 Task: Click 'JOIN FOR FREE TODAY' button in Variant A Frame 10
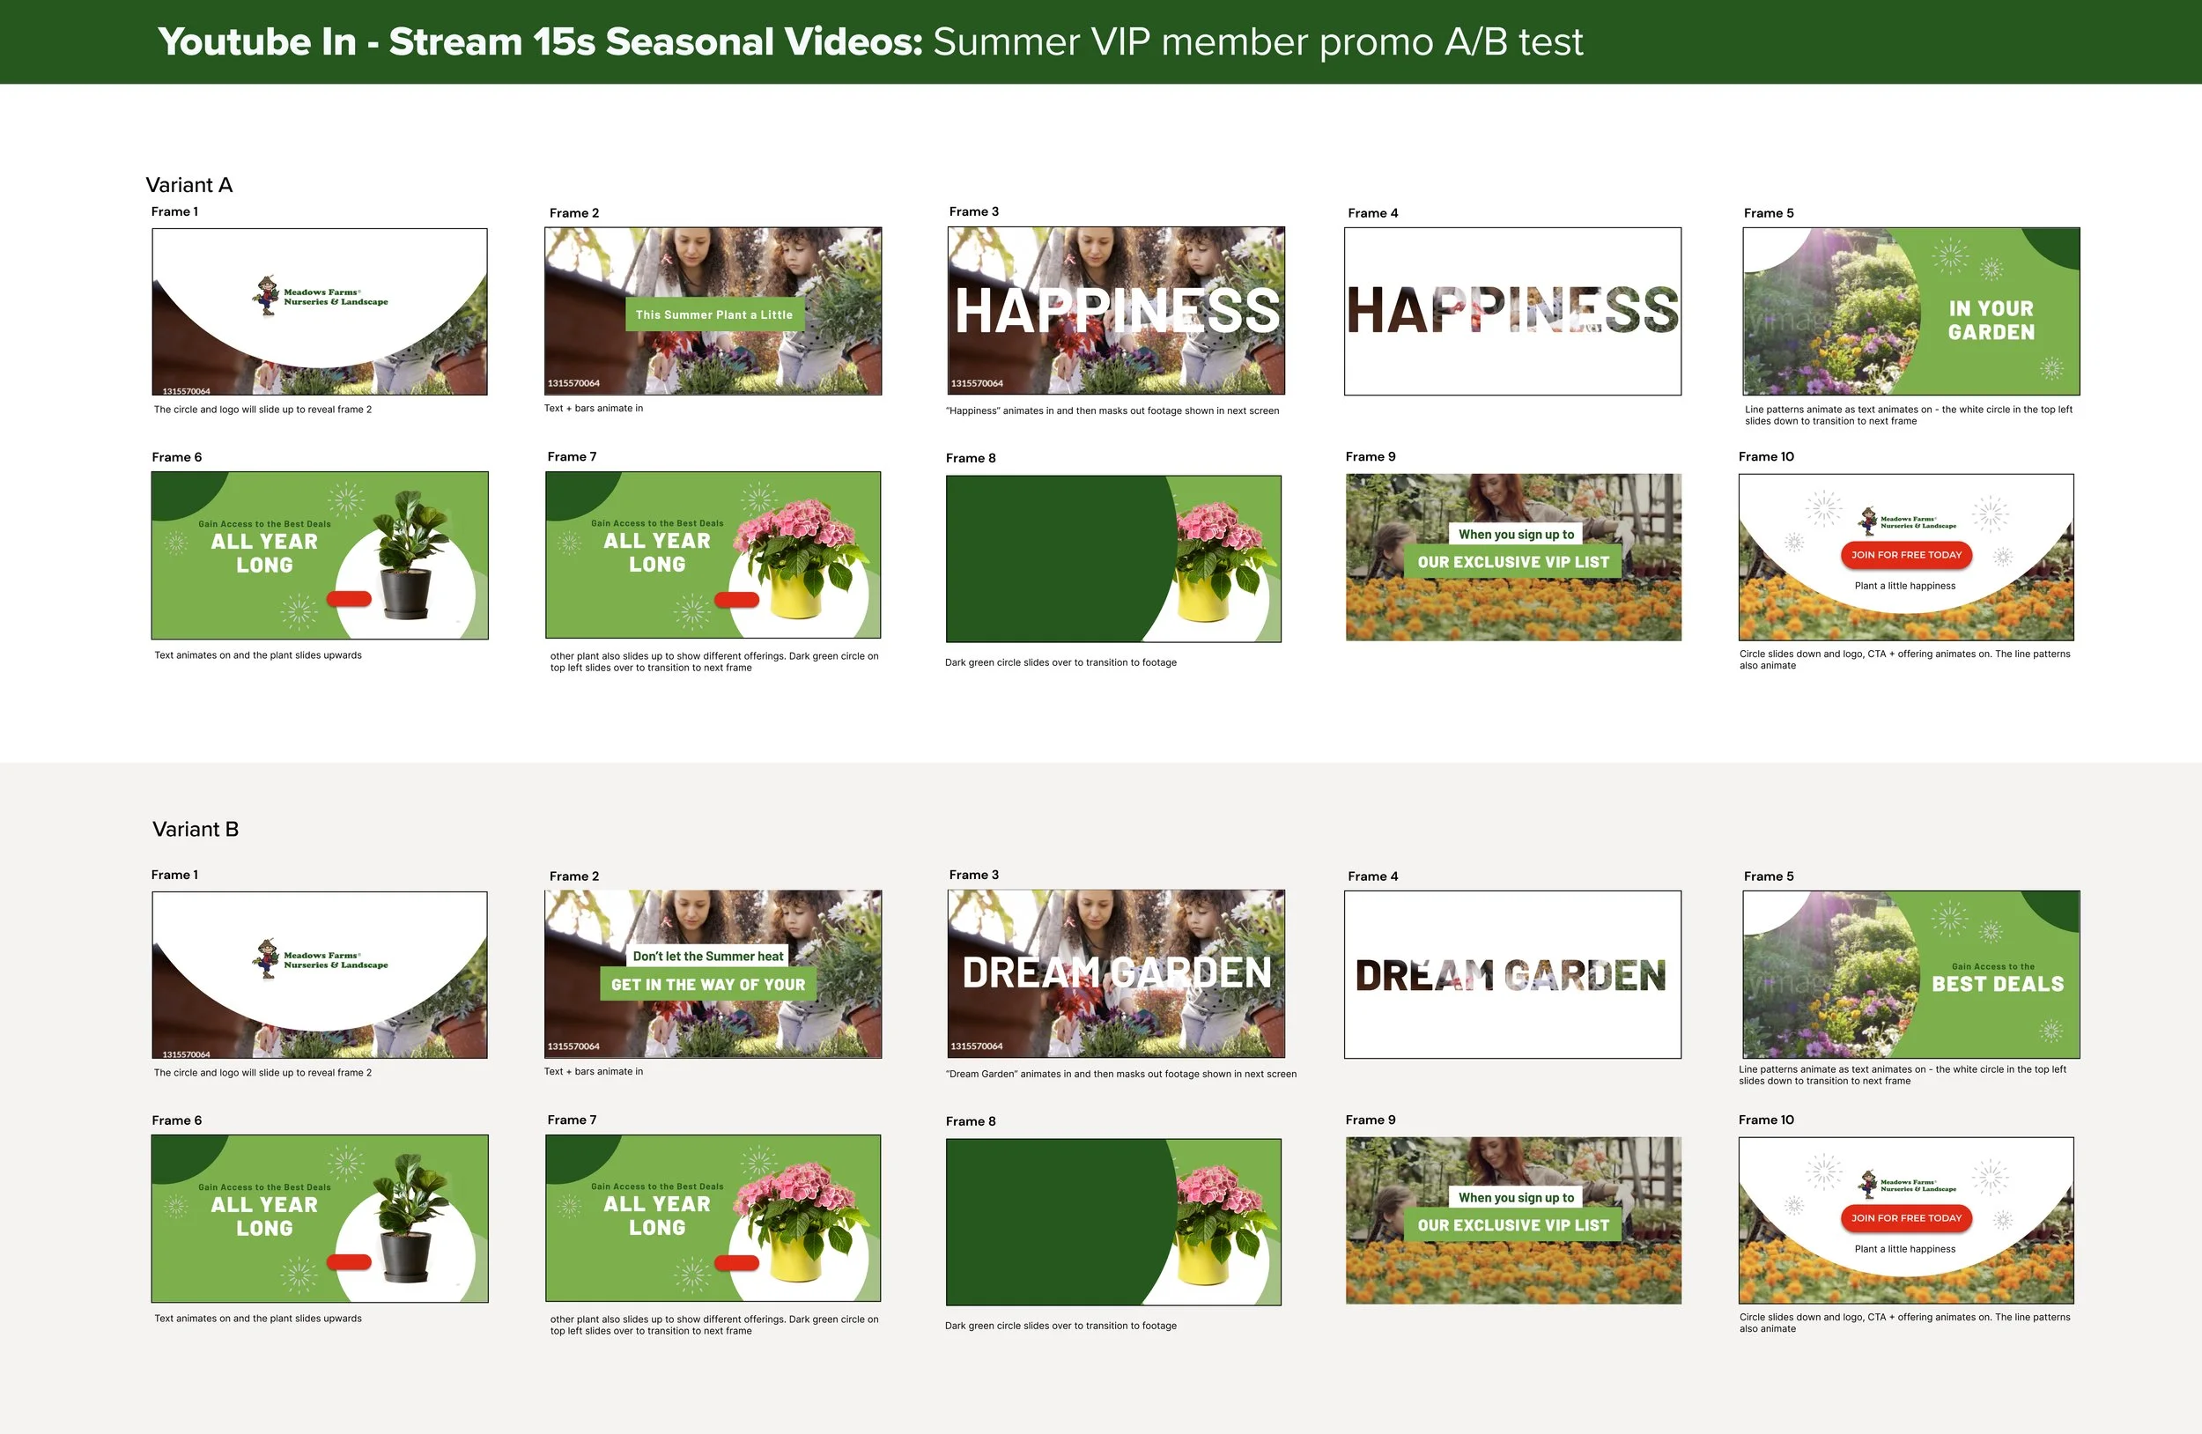point(1906,555)
